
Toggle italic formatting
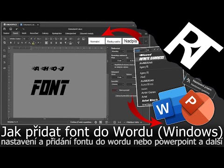click(14, 43)
